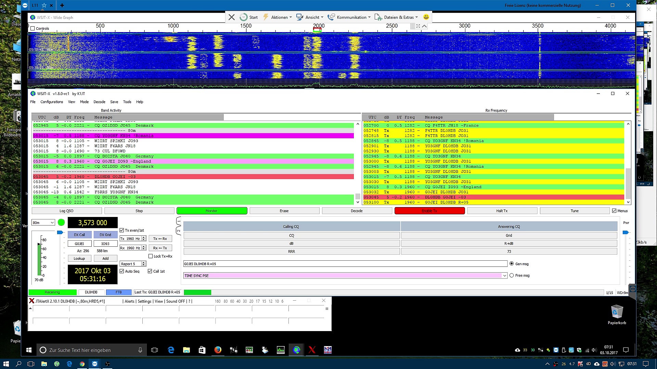Toggle the Tx even/1st checkbox

tap(122, 230)
